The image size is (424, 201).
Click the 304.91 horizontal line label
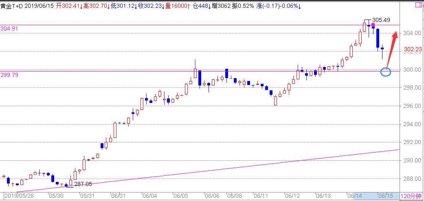pyautogui.click(x=9, y=28)
